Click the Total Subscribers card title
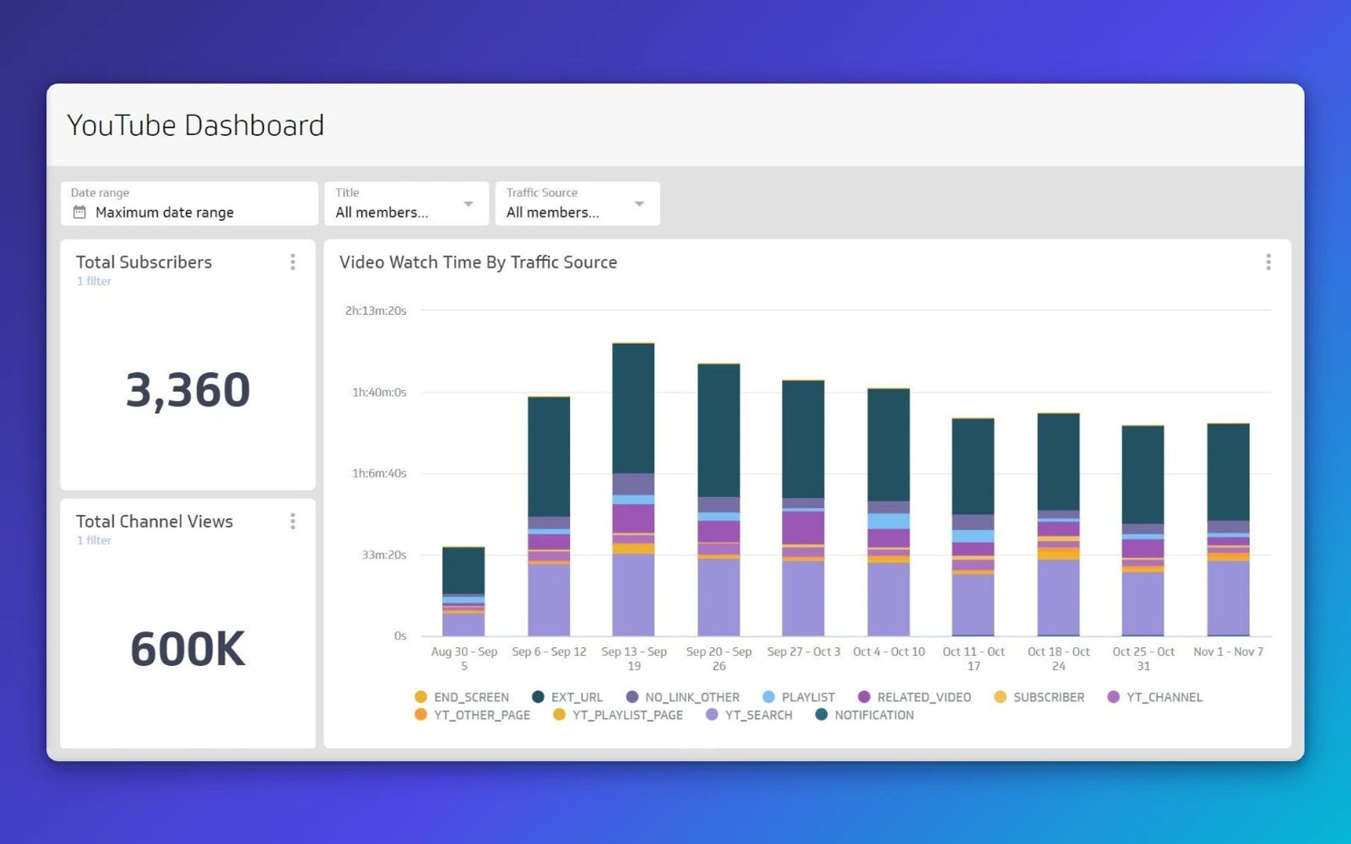This screenshot has height=844, width=1351. (144, 263)
